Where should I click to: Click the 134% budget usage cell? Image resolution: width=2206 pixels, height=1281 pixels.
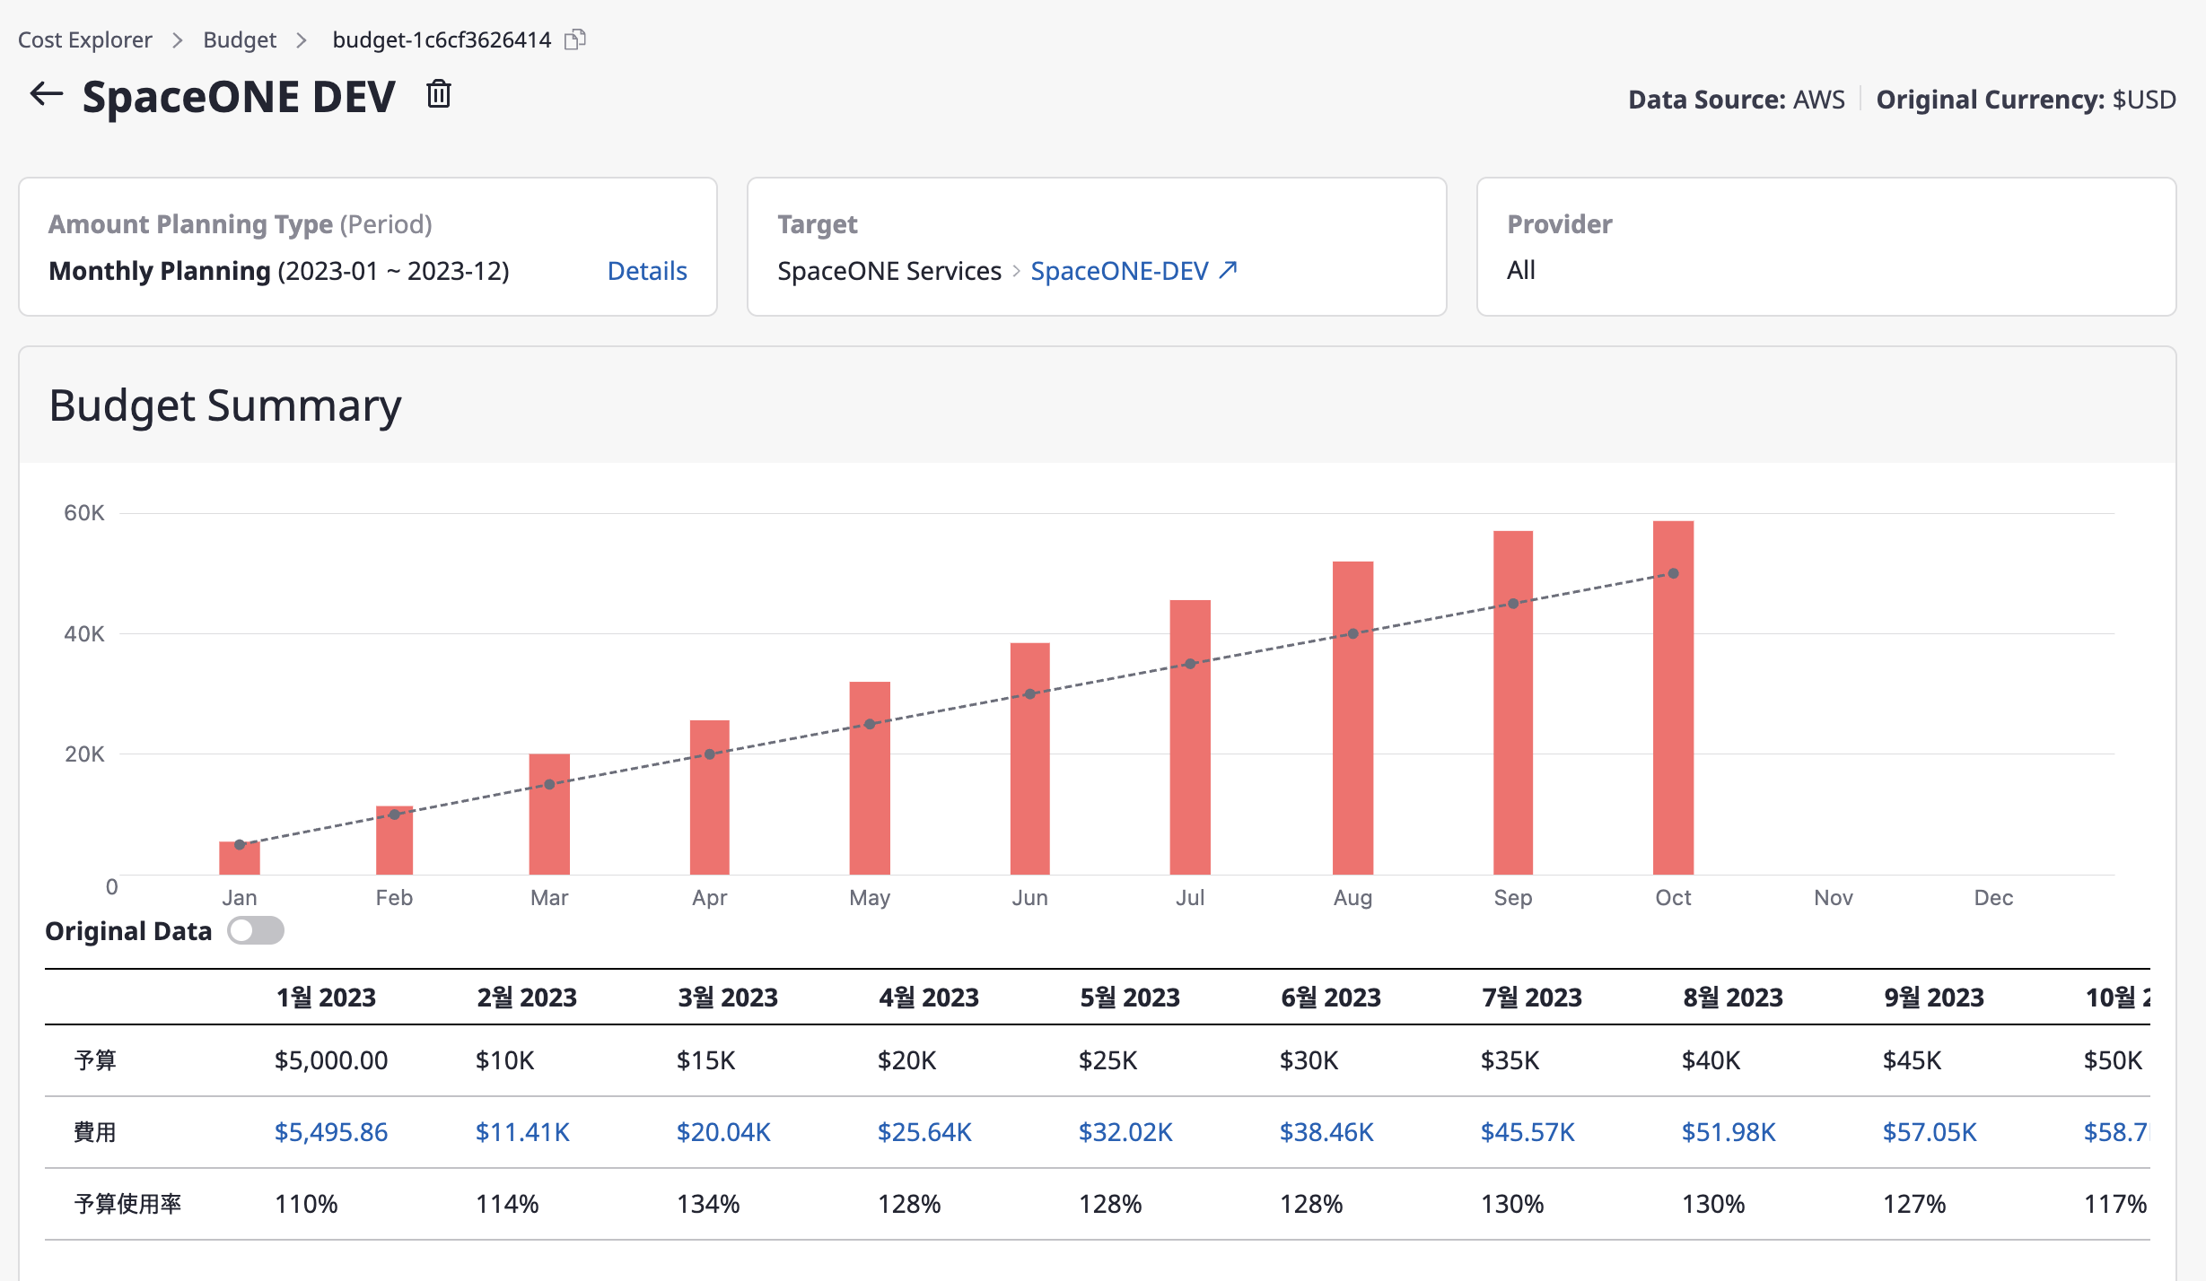point(708,1204)
